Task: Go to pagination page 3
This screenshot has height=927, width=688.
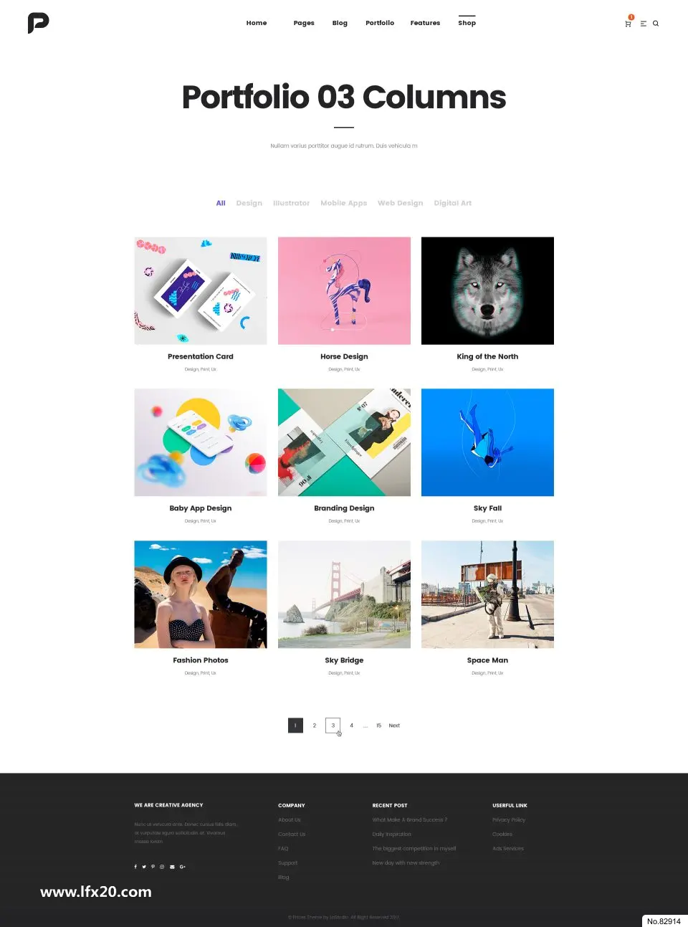Action: [x=333, y=726]
